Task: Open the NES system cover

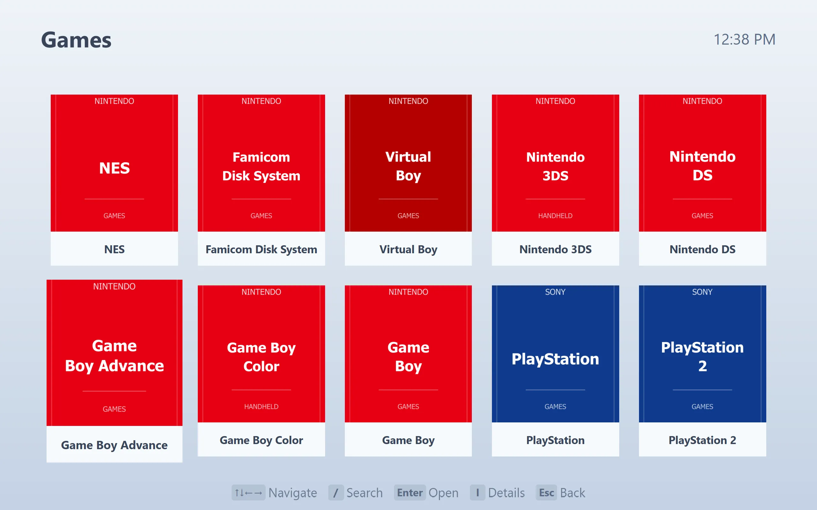Action: (x=114, y=163)
